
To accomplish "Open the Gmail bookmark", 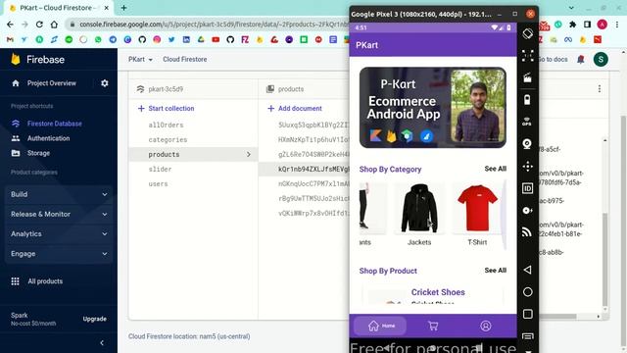I will (x=10, y=39).
